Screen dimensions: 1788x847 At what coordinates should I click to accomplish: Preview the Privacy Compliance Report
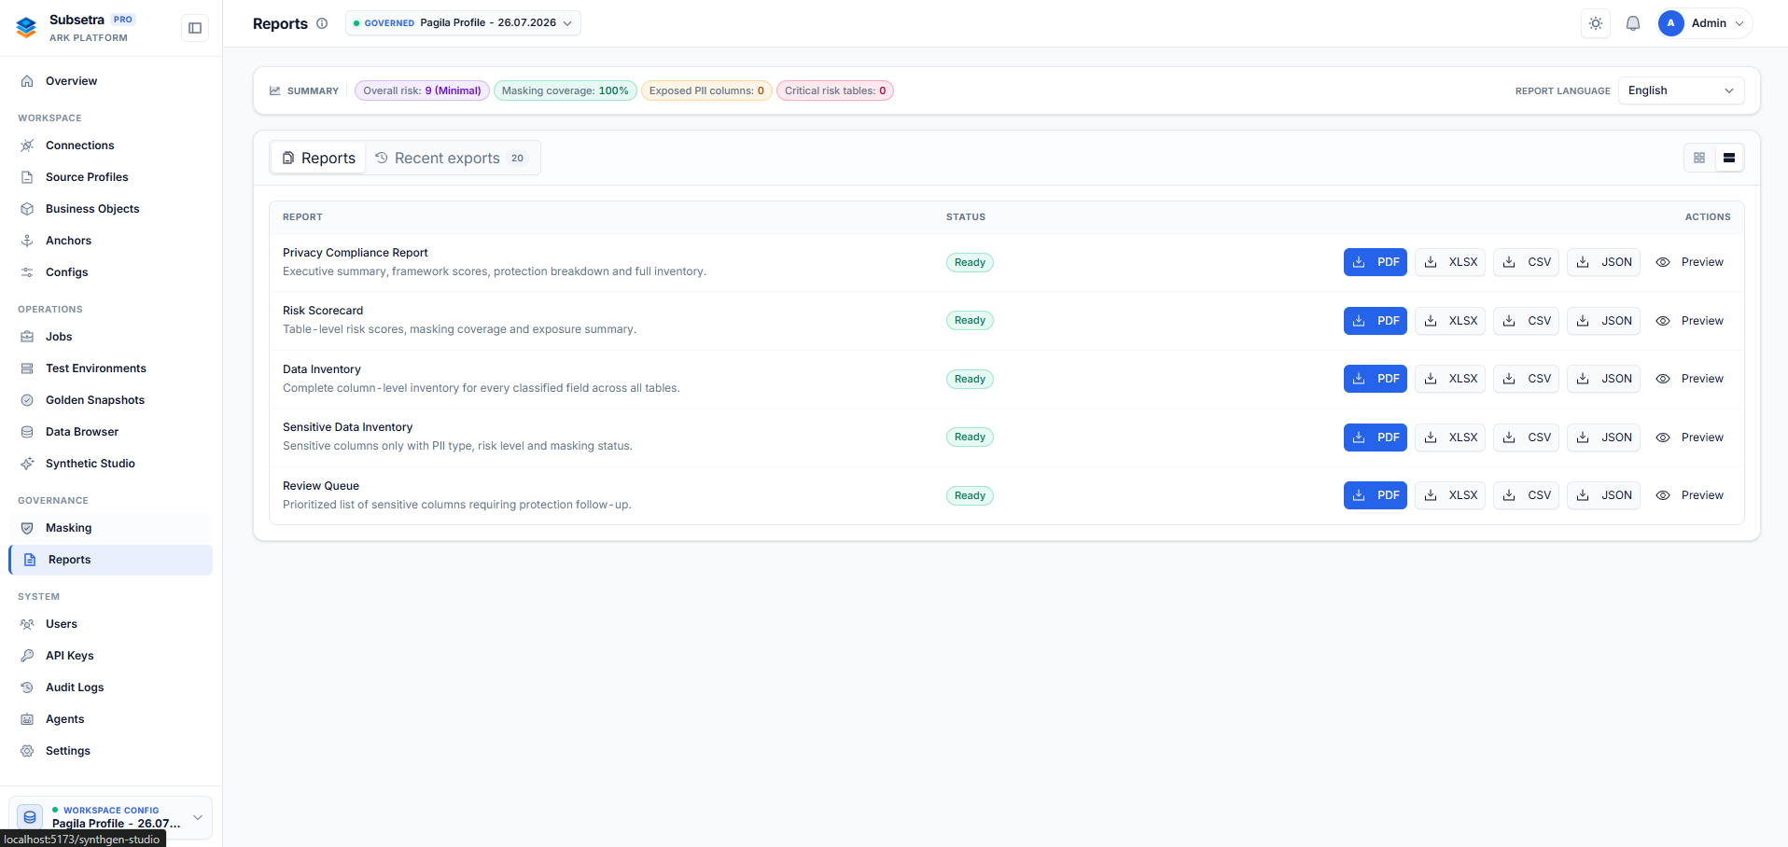point(1690,262)
